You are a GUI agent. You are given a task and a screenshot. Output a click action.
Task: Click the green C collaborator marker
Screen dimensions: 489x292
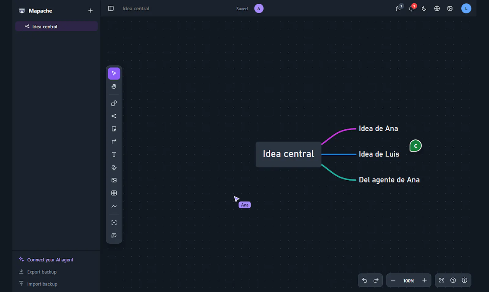click(x=415, y=146)
